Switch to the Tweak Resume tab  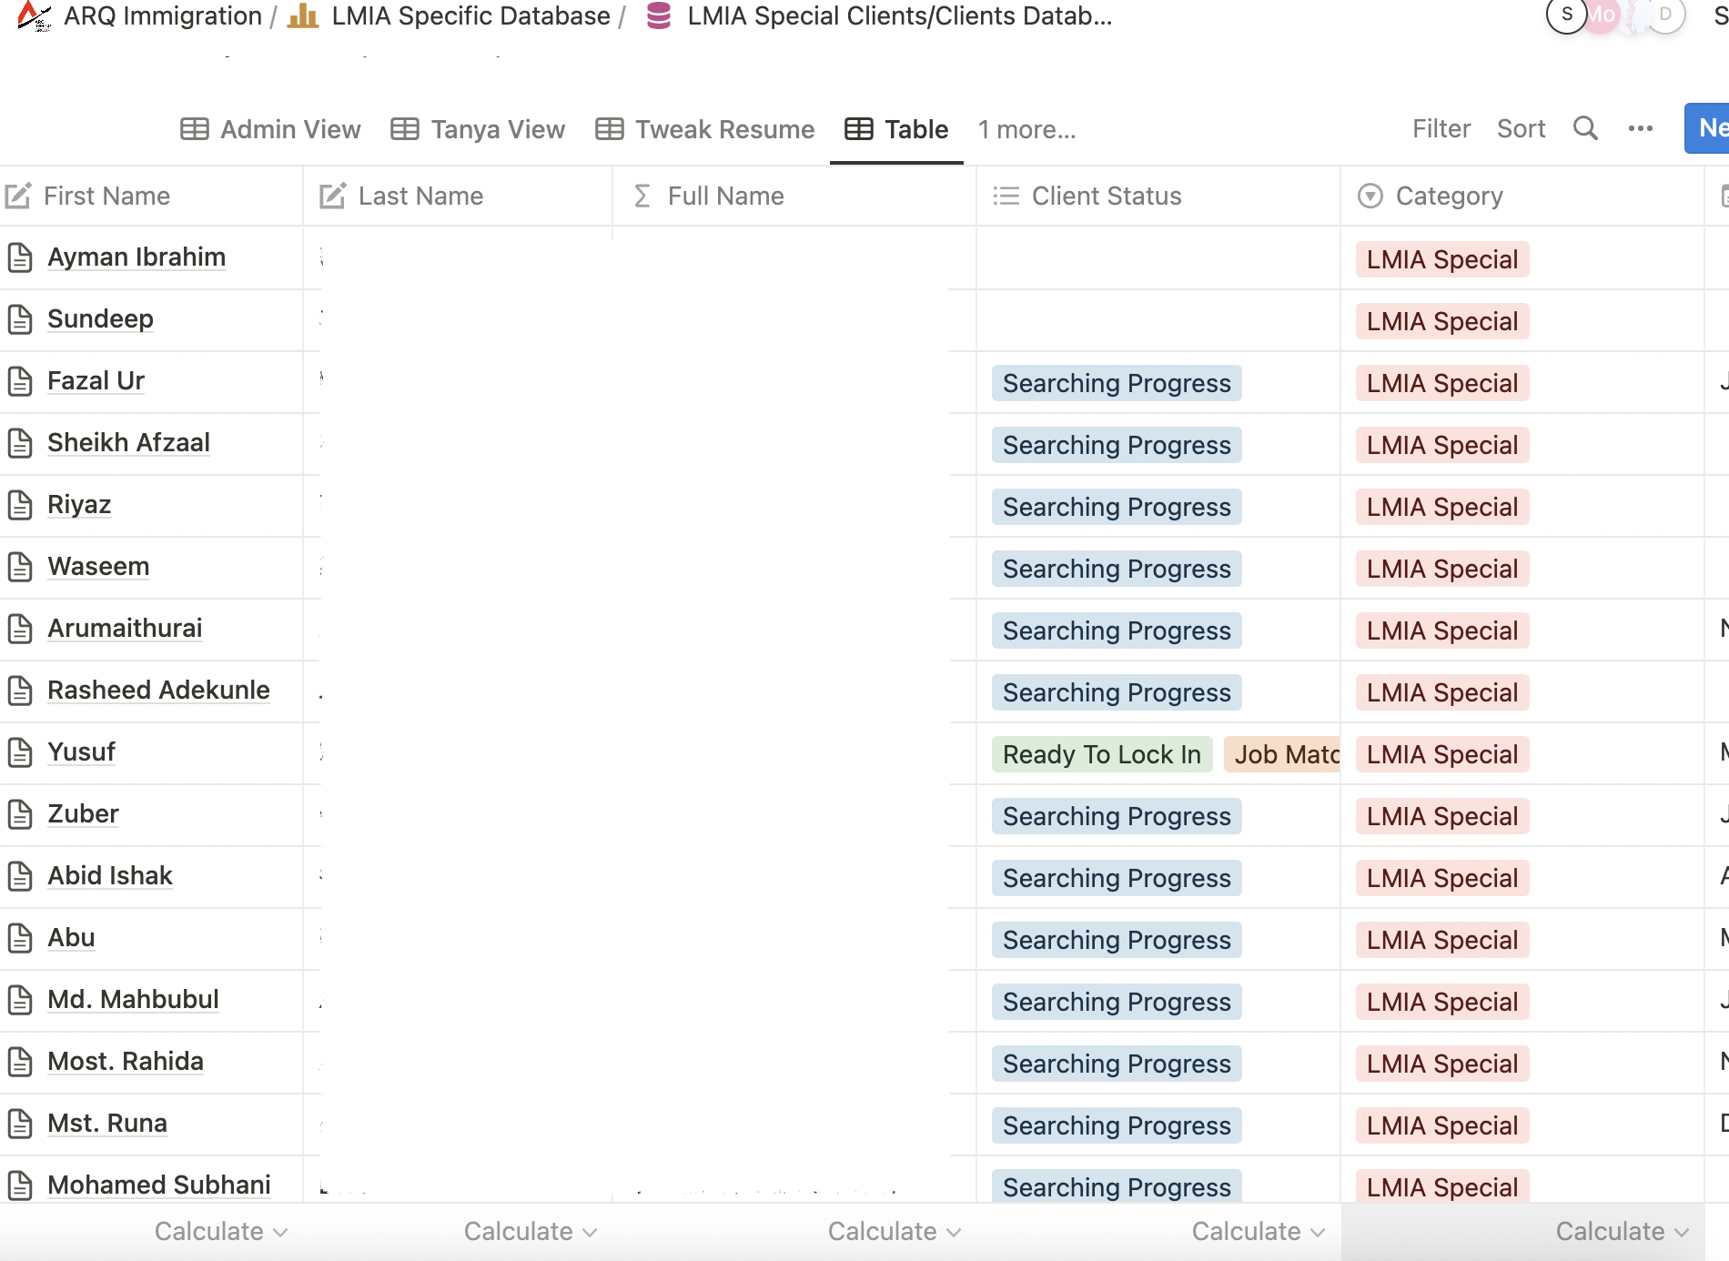(x=705, y=129)
